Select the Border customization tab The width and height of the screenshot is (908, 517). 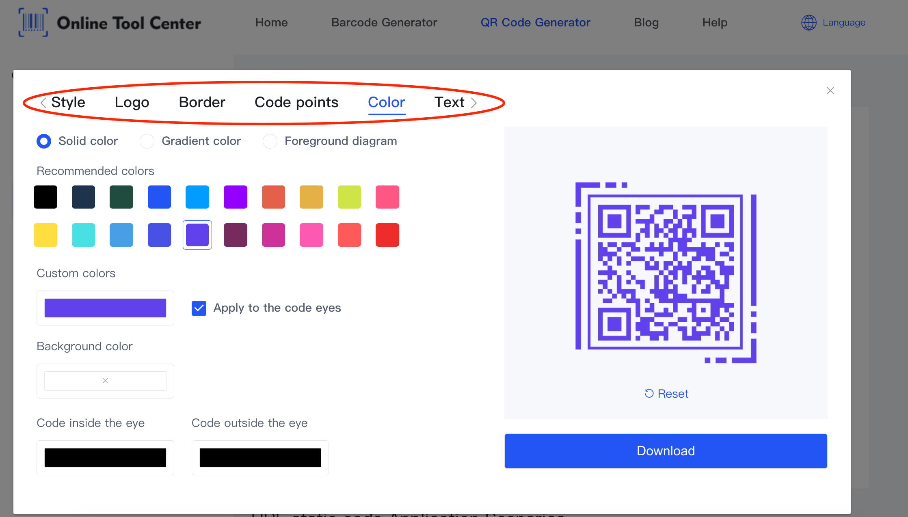[201, 101]
